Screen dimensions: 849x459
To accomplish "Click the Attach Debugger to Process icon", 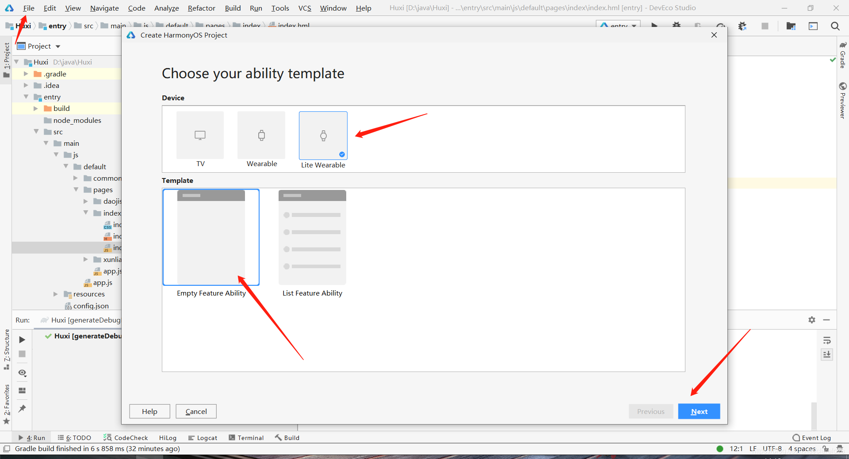I will [x=742, y=26].
